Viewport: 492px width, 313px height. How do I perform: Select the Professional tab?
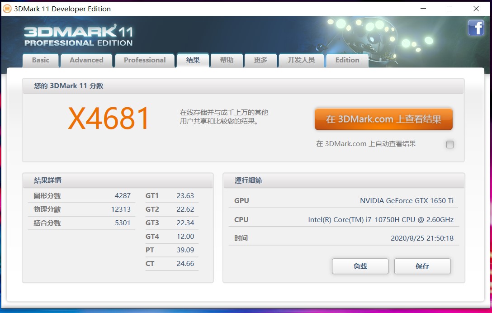click(145, 60)
